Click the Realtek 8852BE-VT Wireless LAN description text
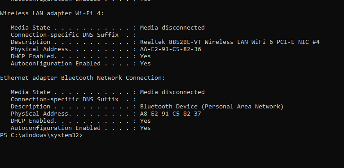The image size is (344, 168). (x=229, y=42)
